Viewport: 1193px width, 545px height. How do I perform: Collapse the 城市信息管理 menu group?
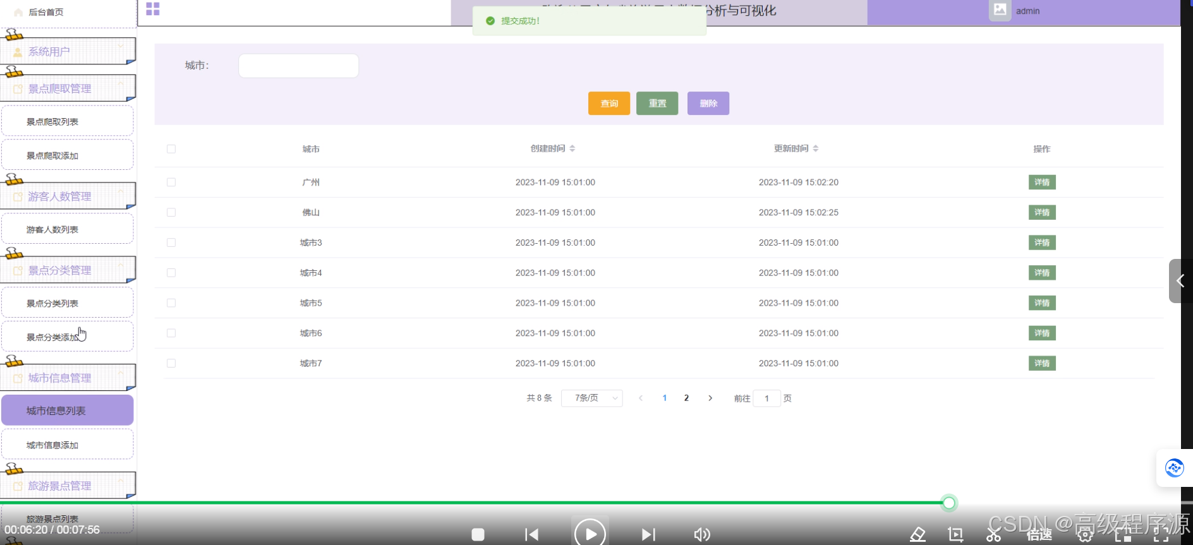tap(68, 378)
